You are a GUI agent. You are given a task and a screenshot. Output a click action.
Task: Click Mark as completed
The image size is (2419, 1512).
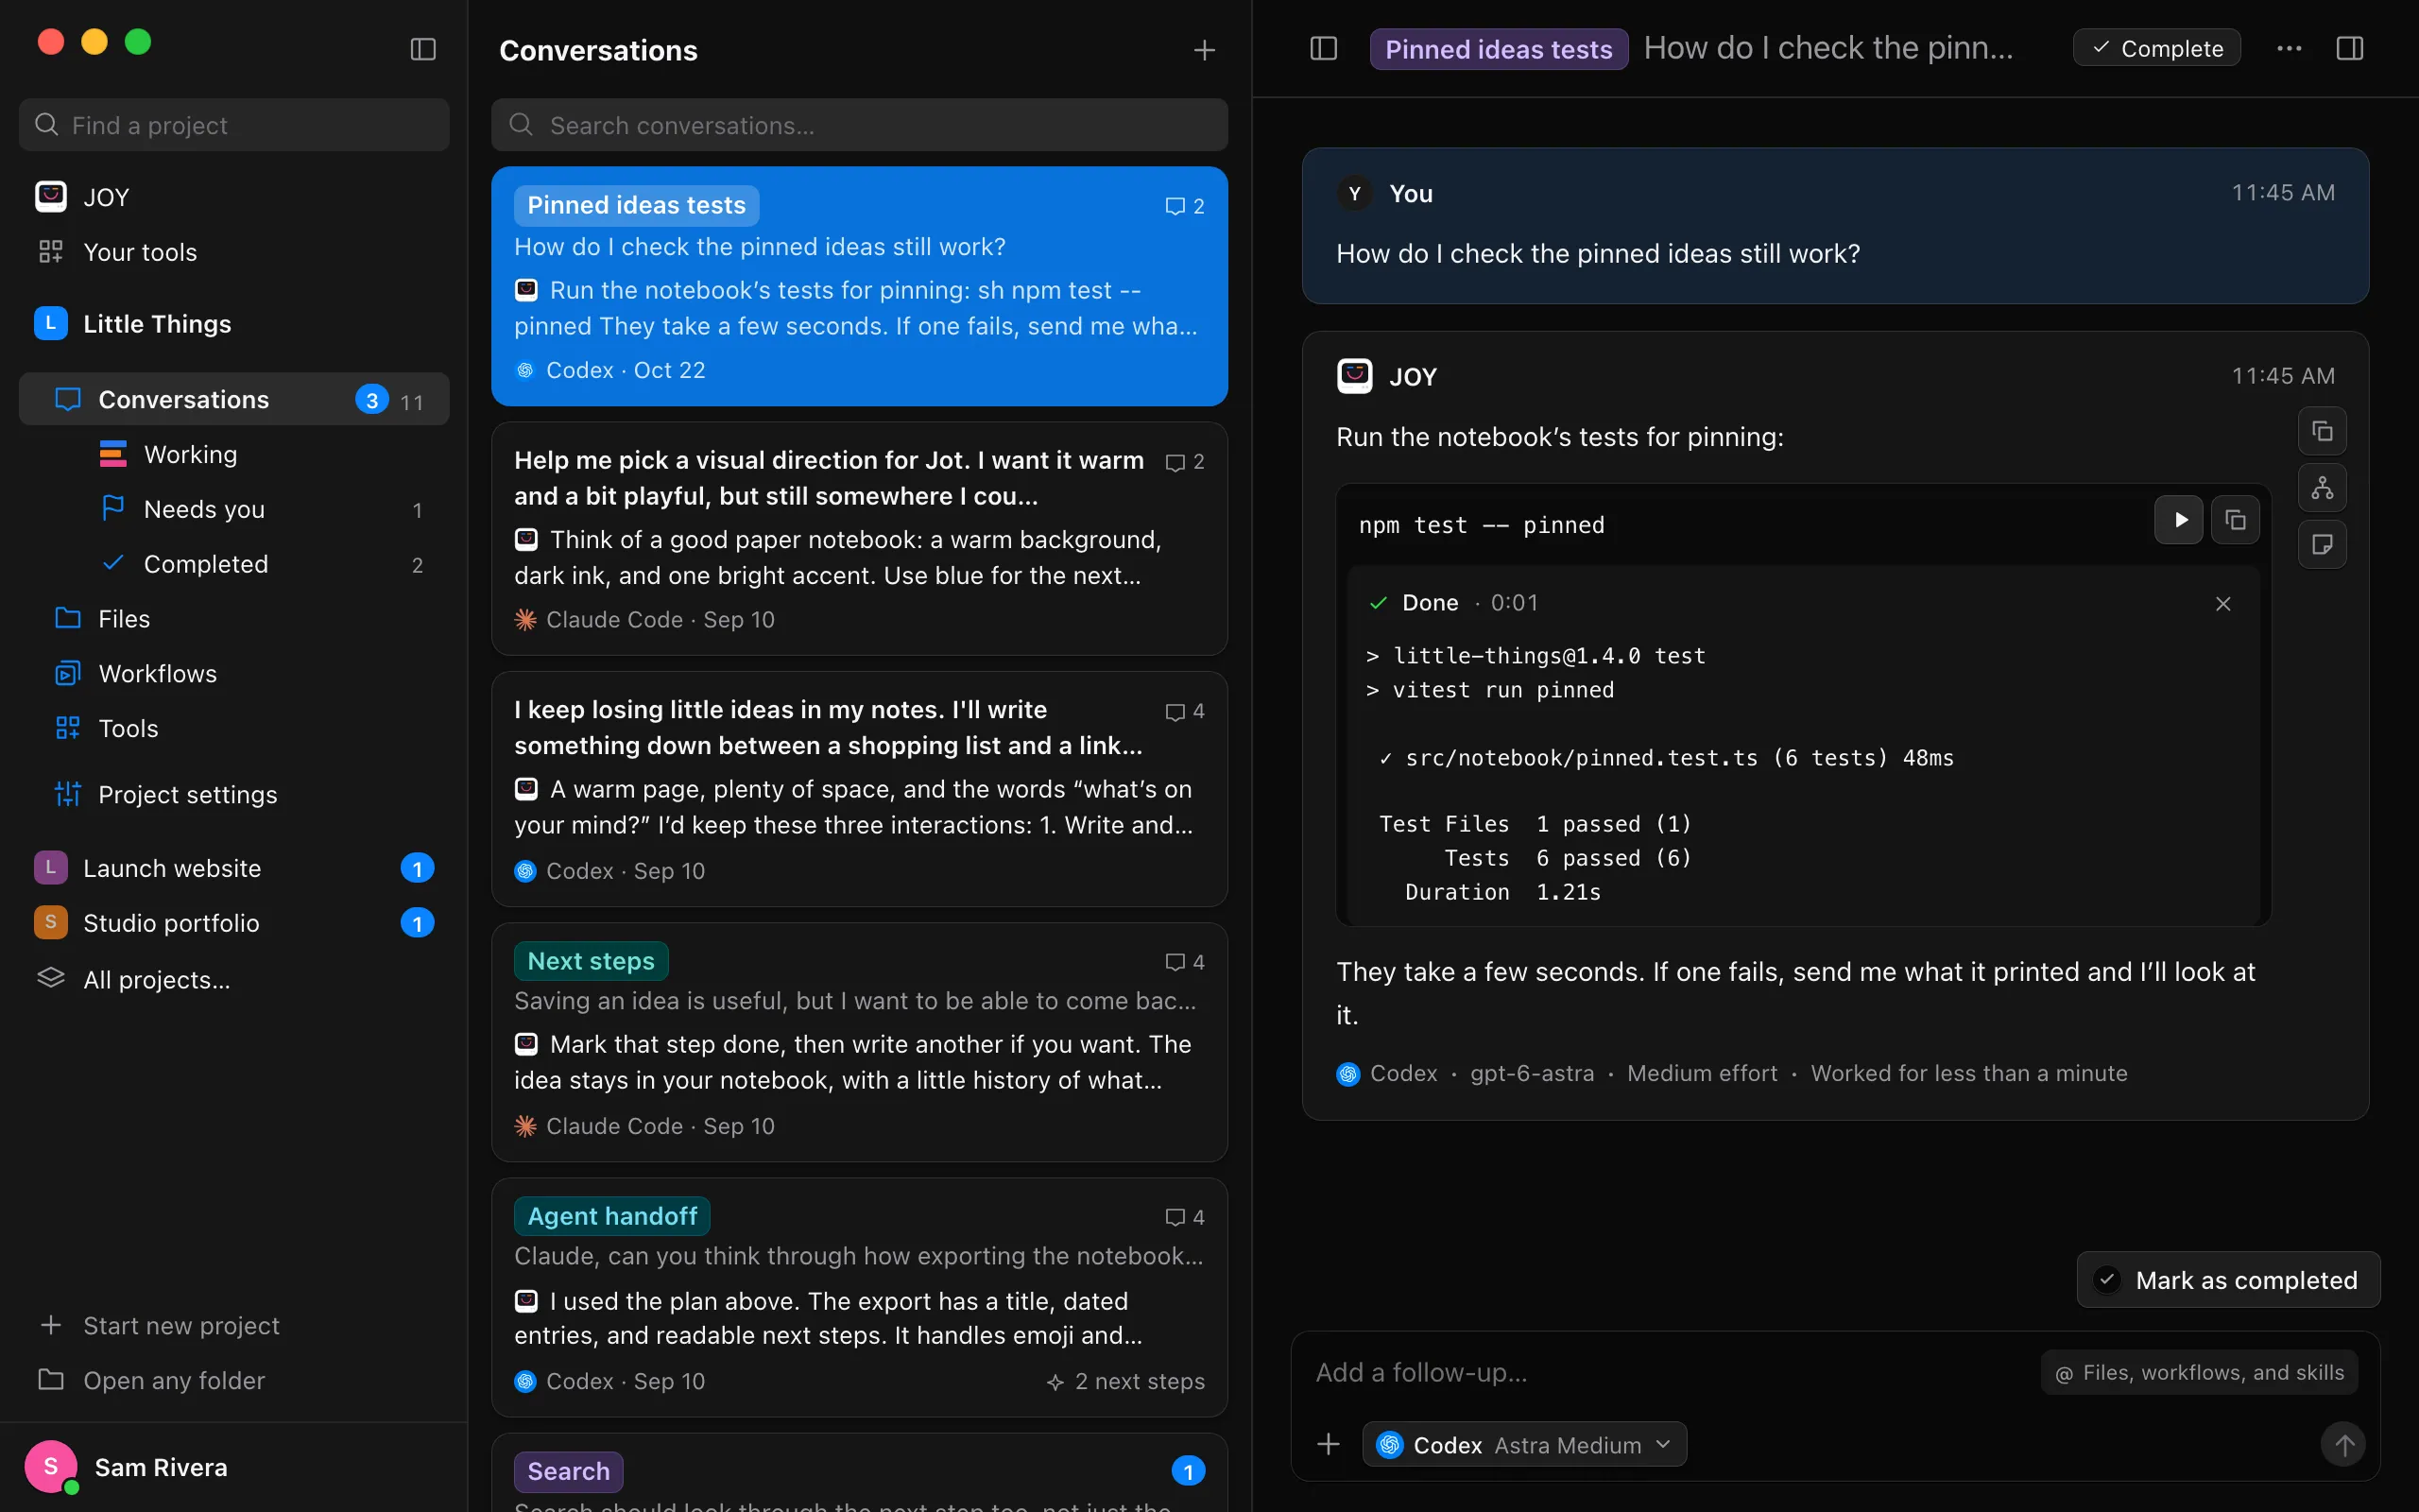pyautogui.click(x=2228, y=1280)
